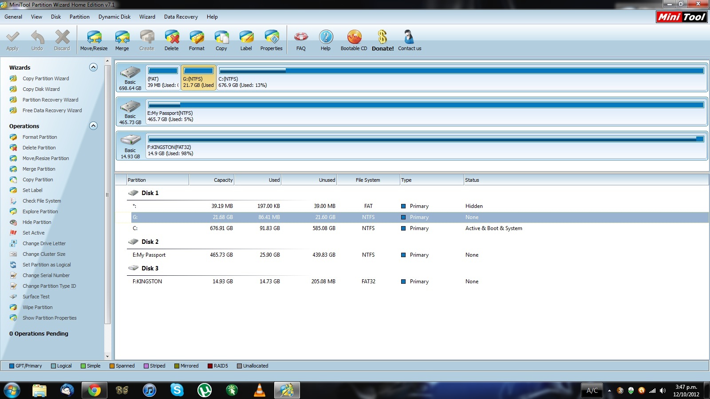Click Wipe Partition operation

tap(37, 307)
